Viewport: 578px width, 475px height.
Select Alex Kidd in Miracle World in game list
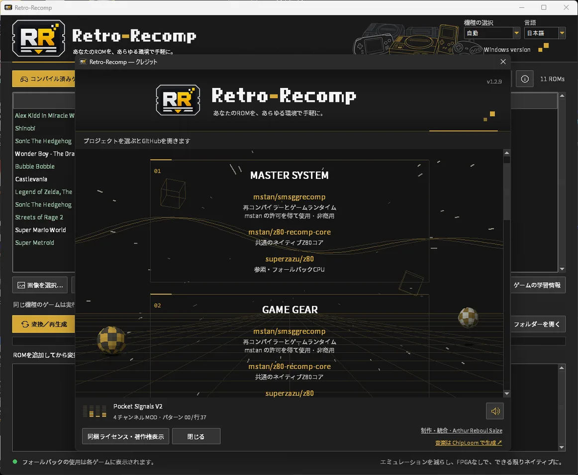coord(44,116)
